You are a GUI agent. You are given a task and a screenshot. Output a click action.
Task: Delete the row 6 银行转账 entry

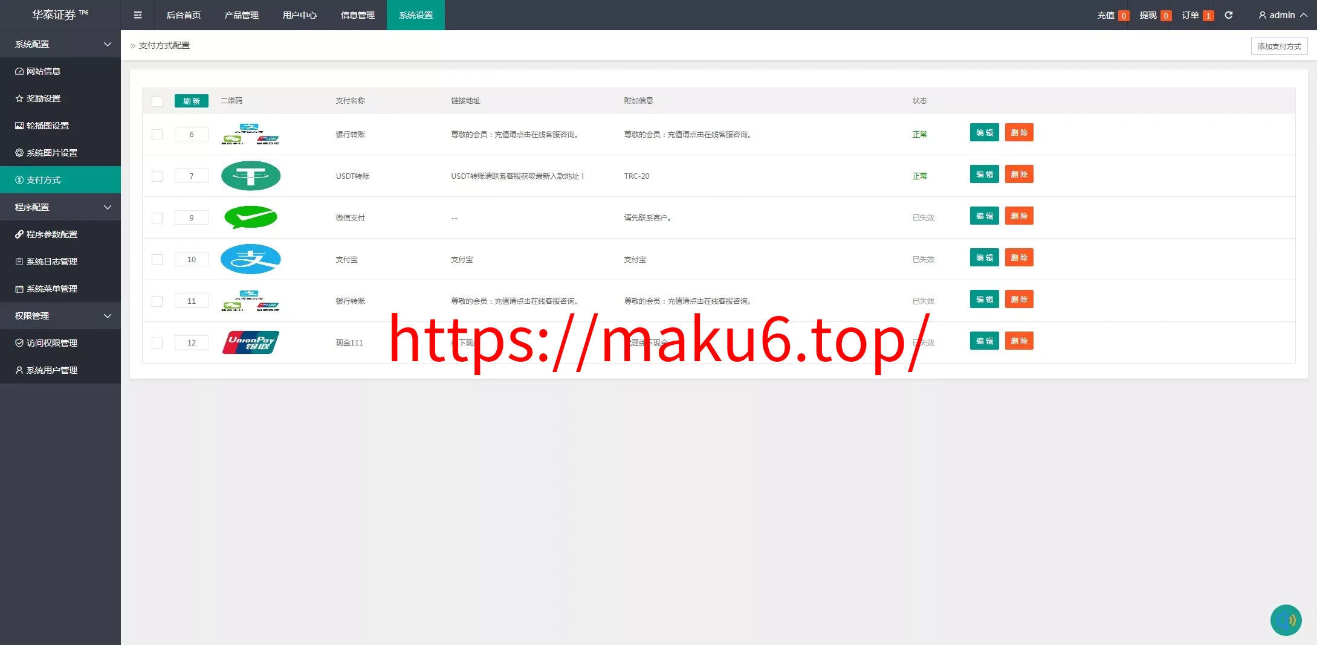(x=1019, y=132)
